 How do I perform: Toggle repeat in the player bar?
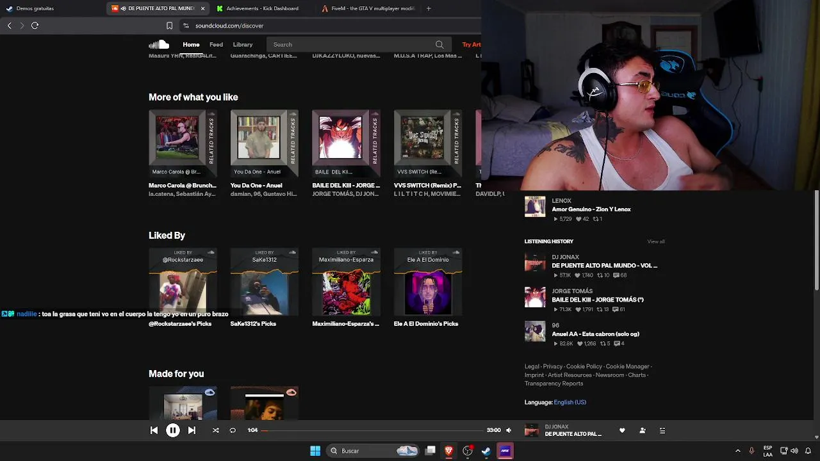click(x=233, y=430)
